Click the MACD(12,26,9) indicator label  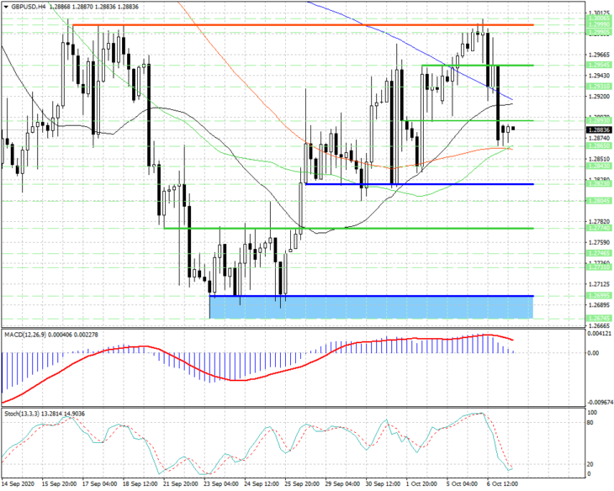coord(24,335)
